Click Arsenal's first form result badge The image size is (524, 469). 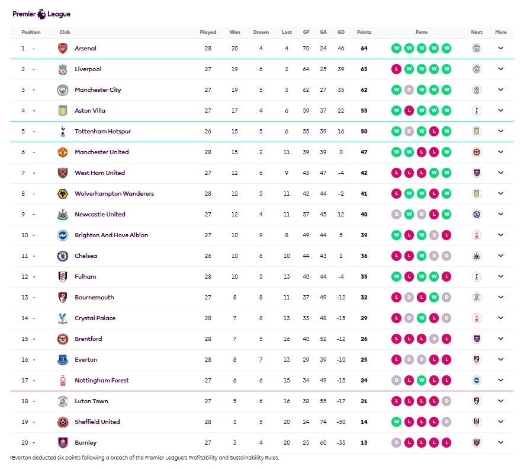[x=396, y=49]
